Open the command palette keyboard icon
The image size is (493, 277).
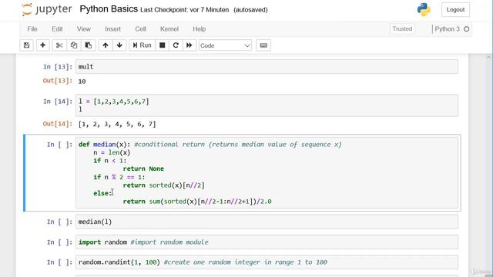point(263,45)
